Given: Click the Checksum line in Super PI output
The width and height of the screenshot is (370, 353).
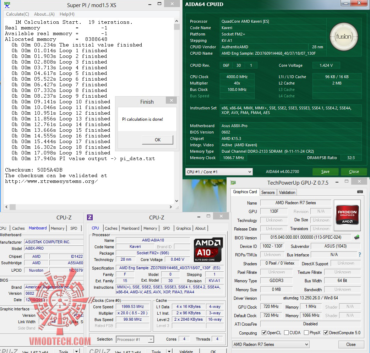Looking at the screenshot, I should (x=34, y=170).
